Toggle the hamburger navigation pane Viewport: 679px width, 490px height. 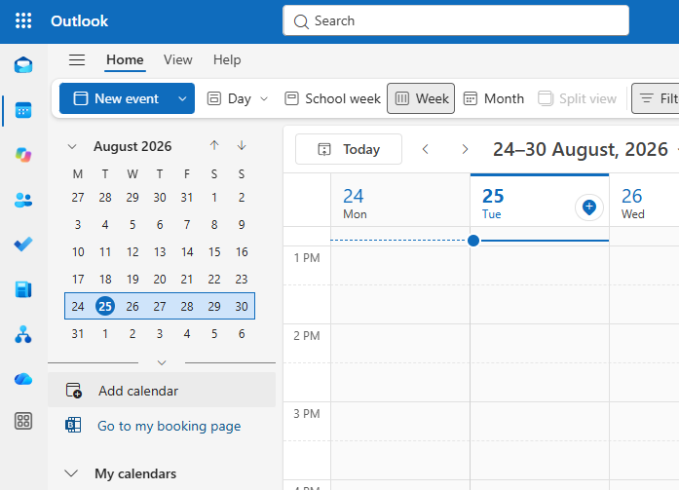tap(77, 59)
